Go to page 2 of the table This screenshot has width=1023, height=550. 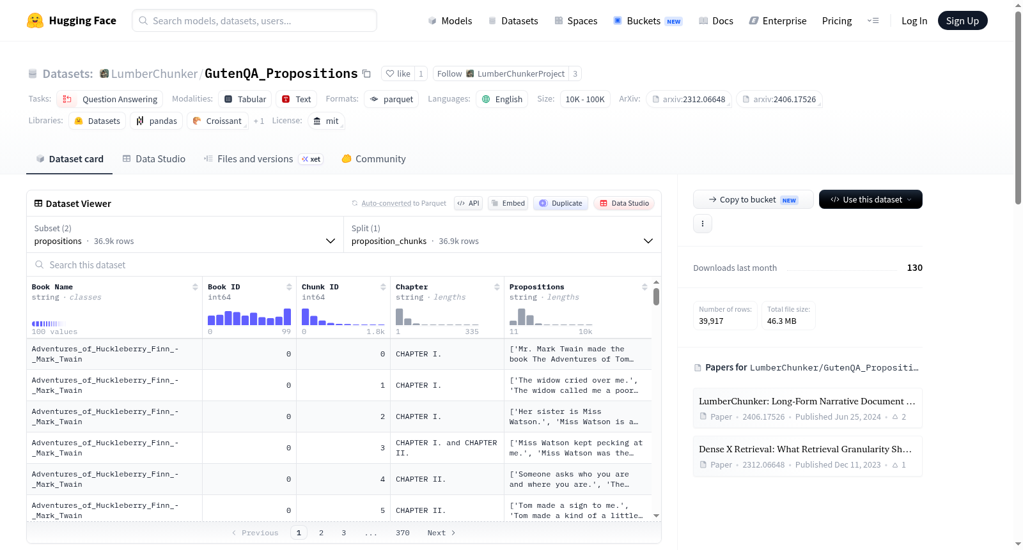[321, 533]
